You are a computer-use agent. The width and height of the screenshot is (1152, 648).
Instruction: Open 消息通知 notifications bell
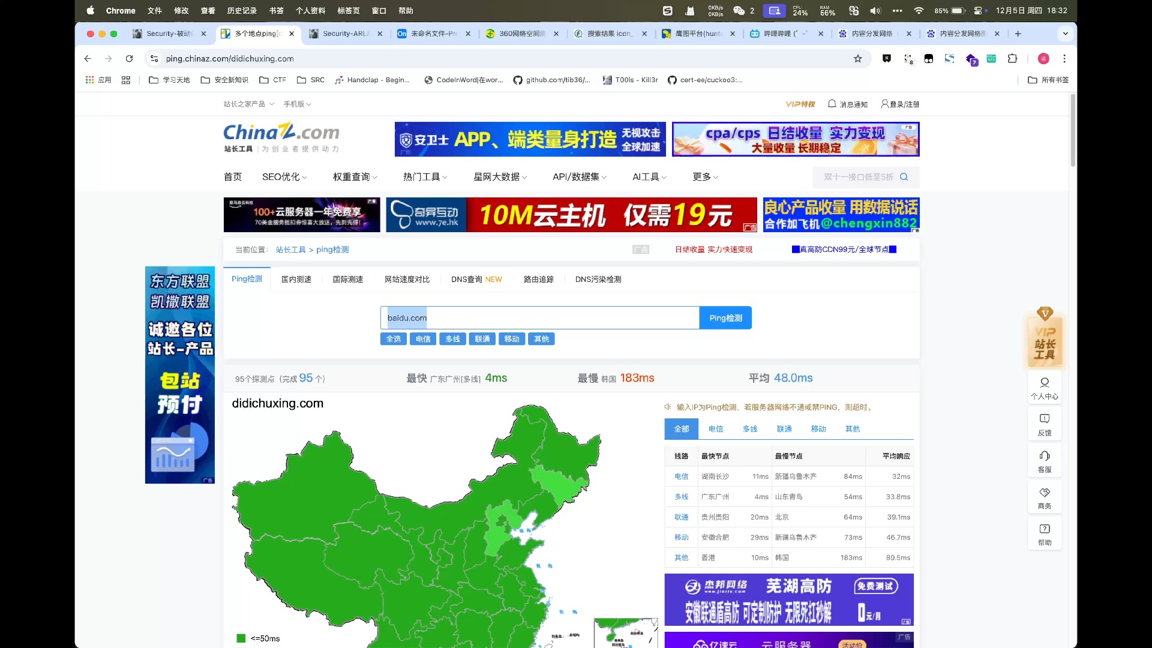tap(848, 104)
